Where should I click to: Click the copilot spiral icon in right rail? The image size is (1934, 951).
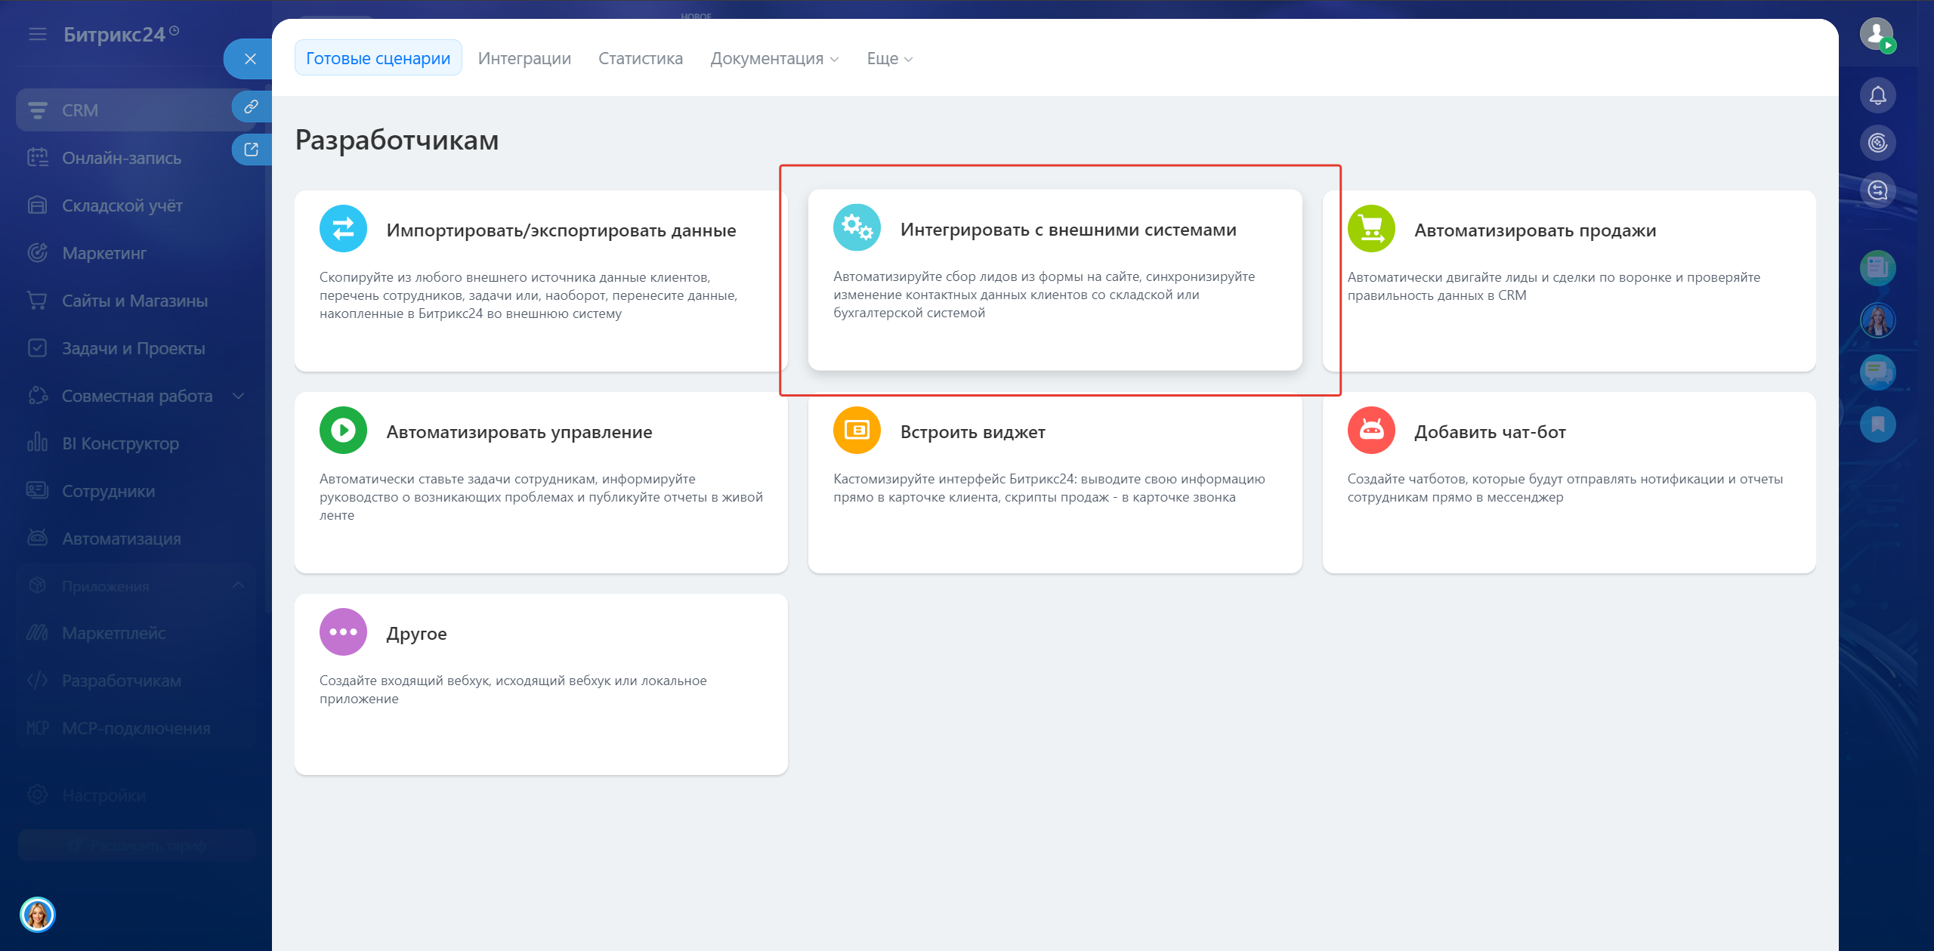(1877, 143)
